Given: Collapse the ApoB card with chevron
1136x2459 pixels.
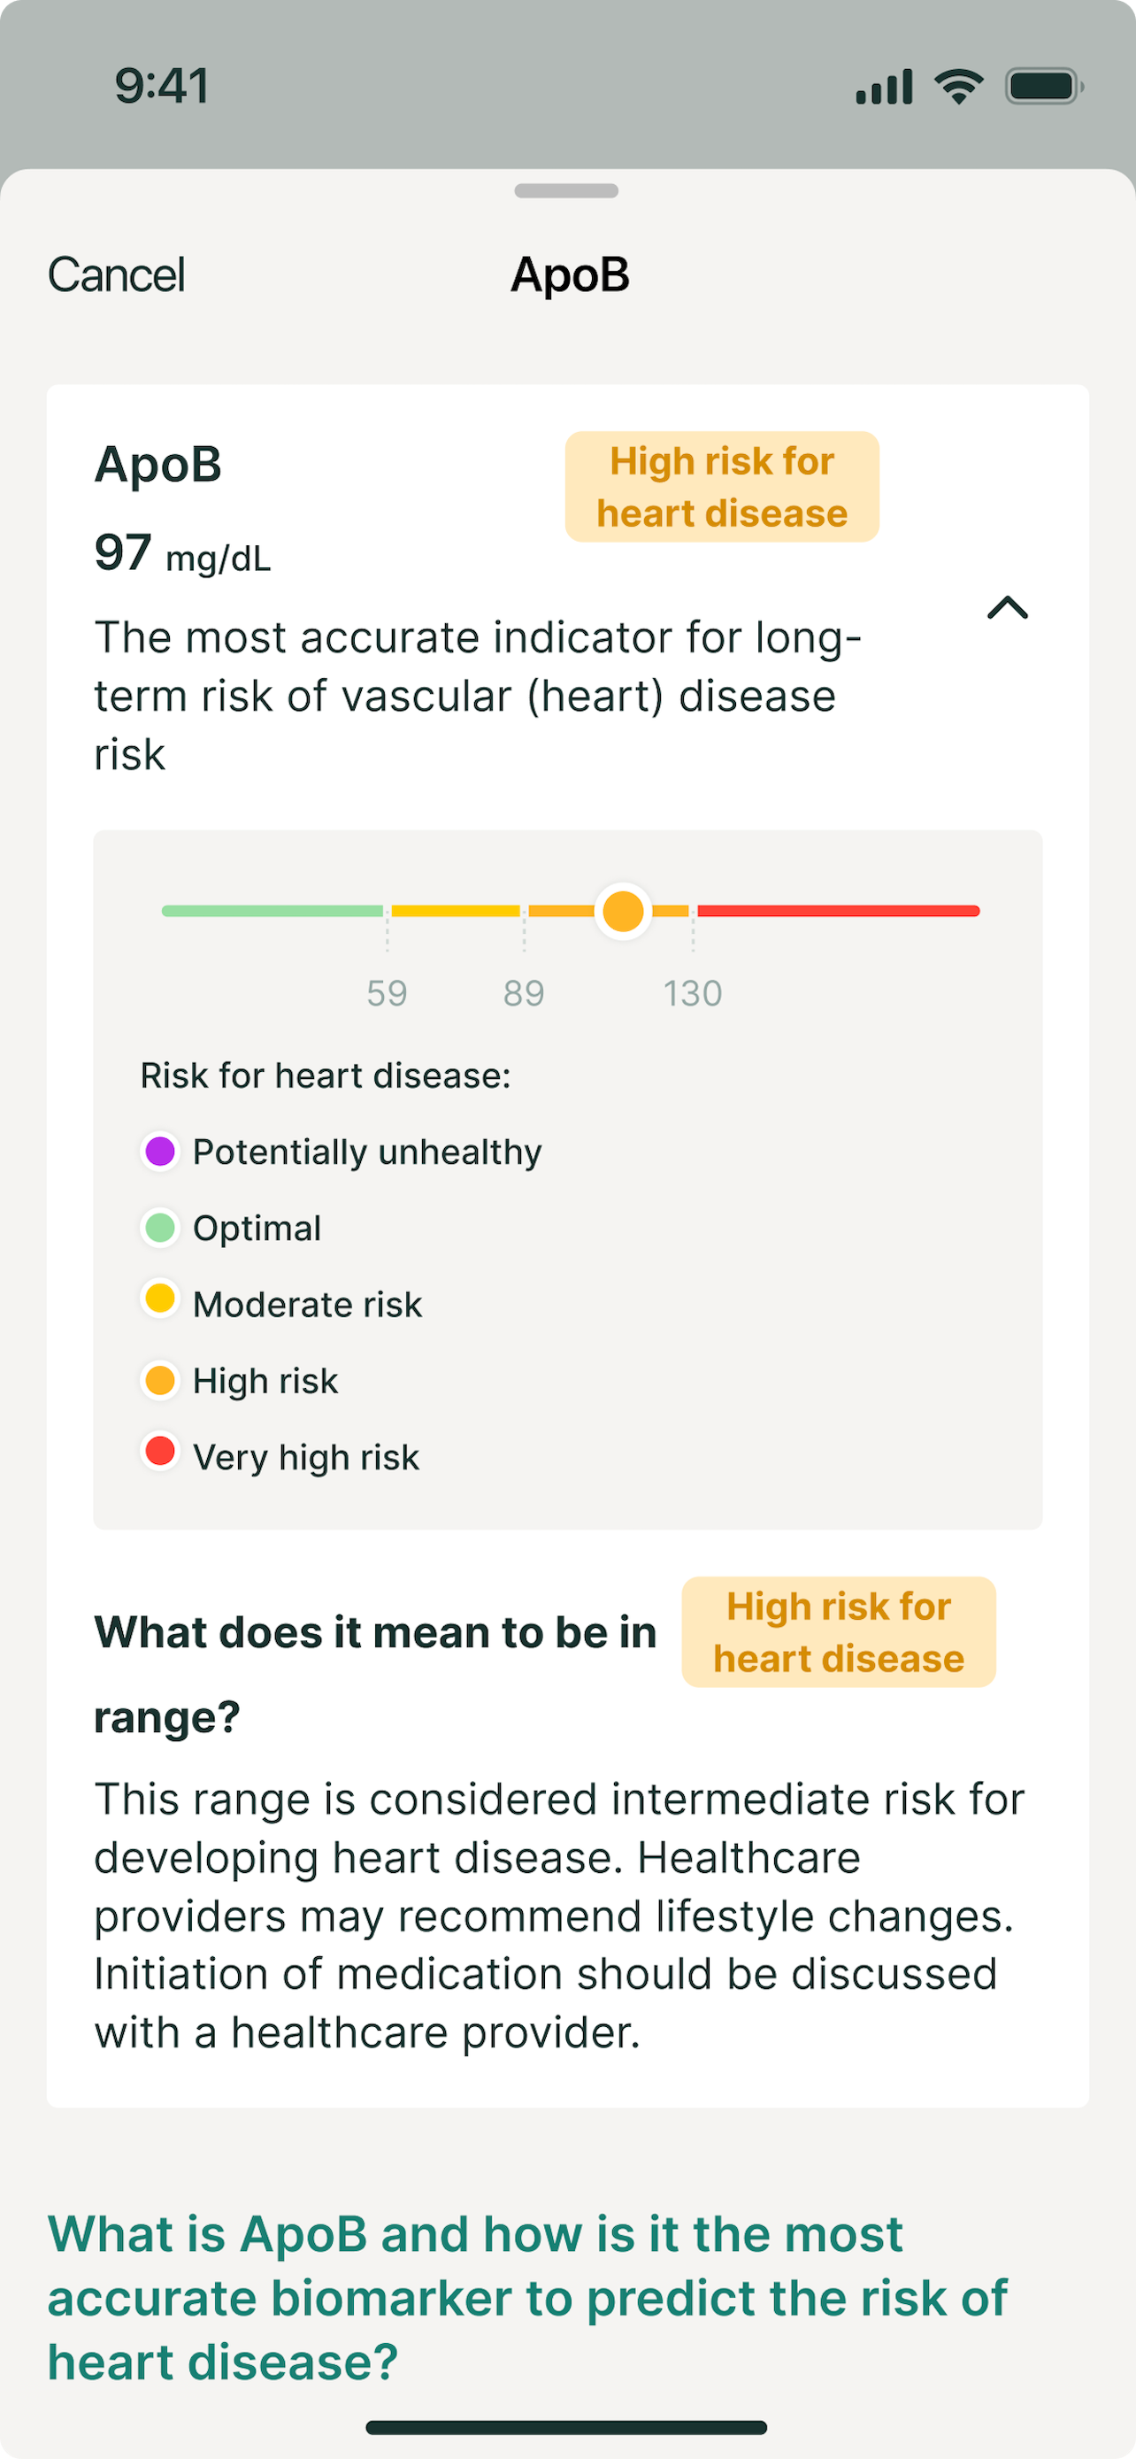Looking at the screenshot, I should pyautogui.click(x=1007, y=608).
